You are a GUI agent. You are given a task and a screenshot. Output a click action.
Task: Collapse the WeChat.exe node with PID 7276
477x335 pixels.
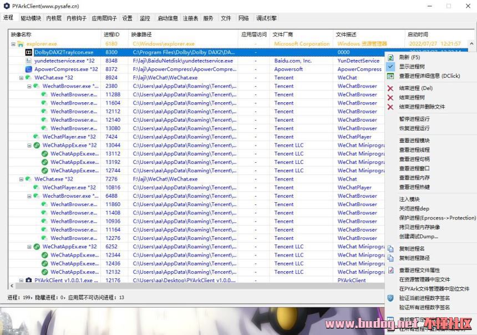(x=21, y=179)
